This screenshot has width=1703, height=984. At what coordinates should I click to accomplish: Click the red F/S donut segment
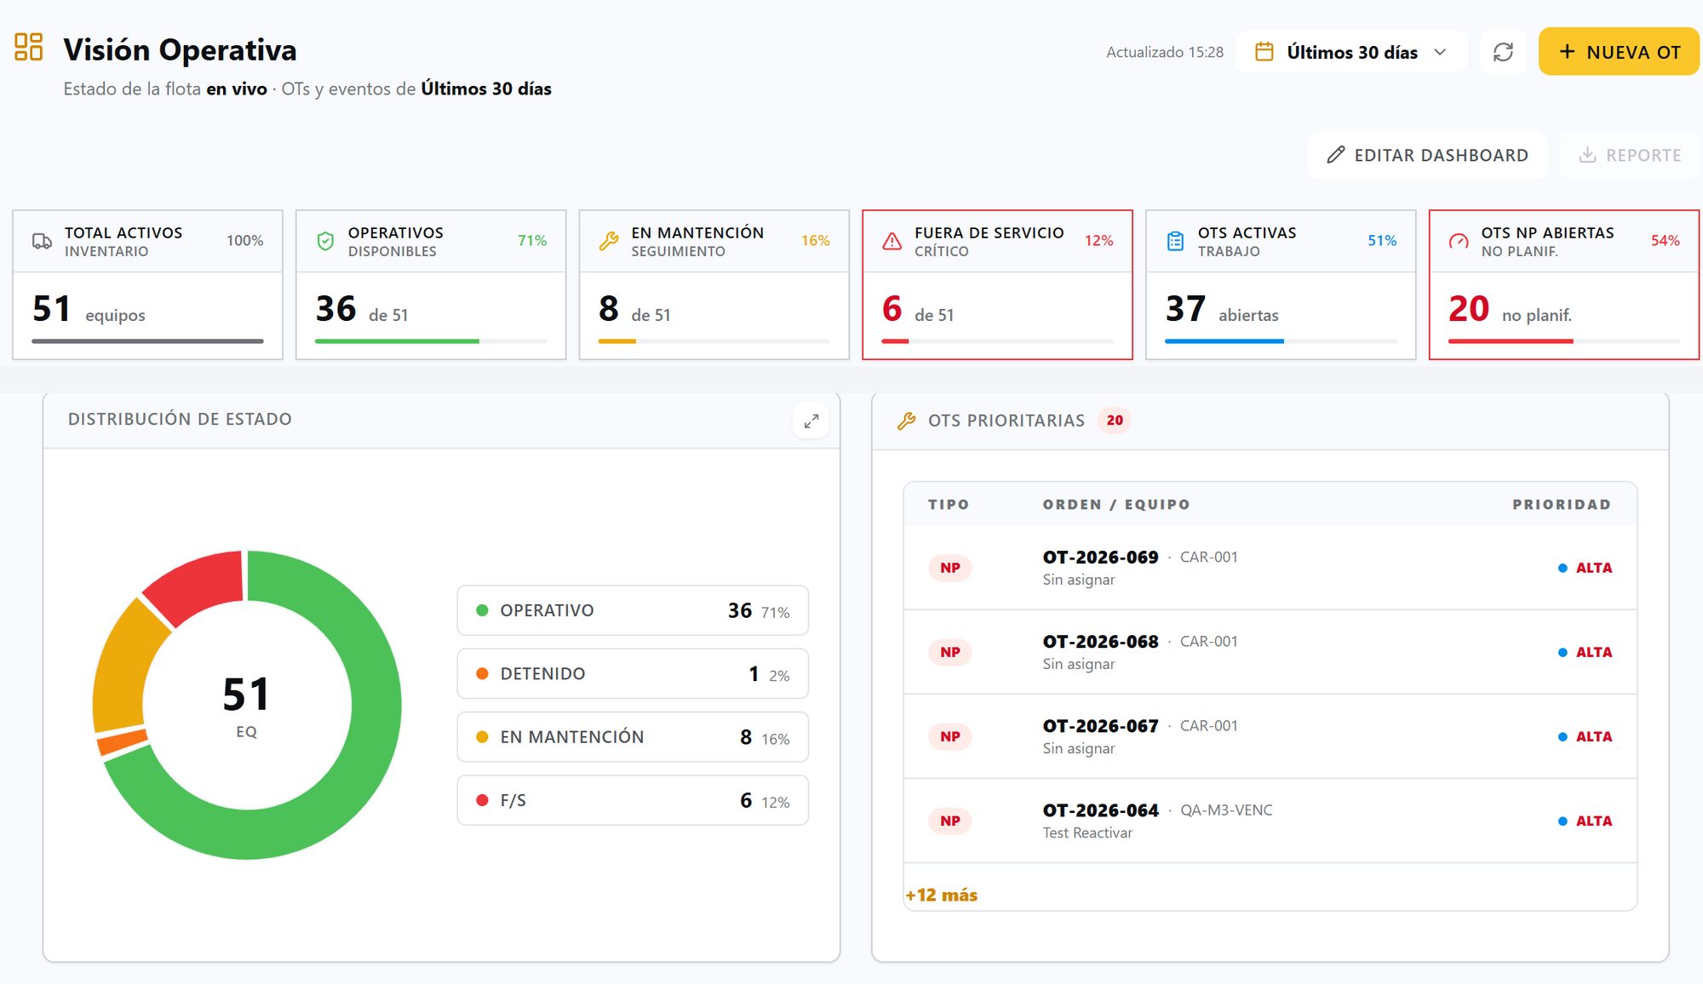click(x=198, y=586)
